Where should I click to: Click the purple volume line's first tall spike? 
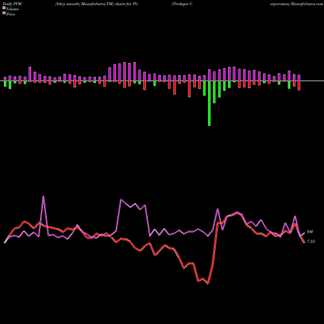coord(43,196)
